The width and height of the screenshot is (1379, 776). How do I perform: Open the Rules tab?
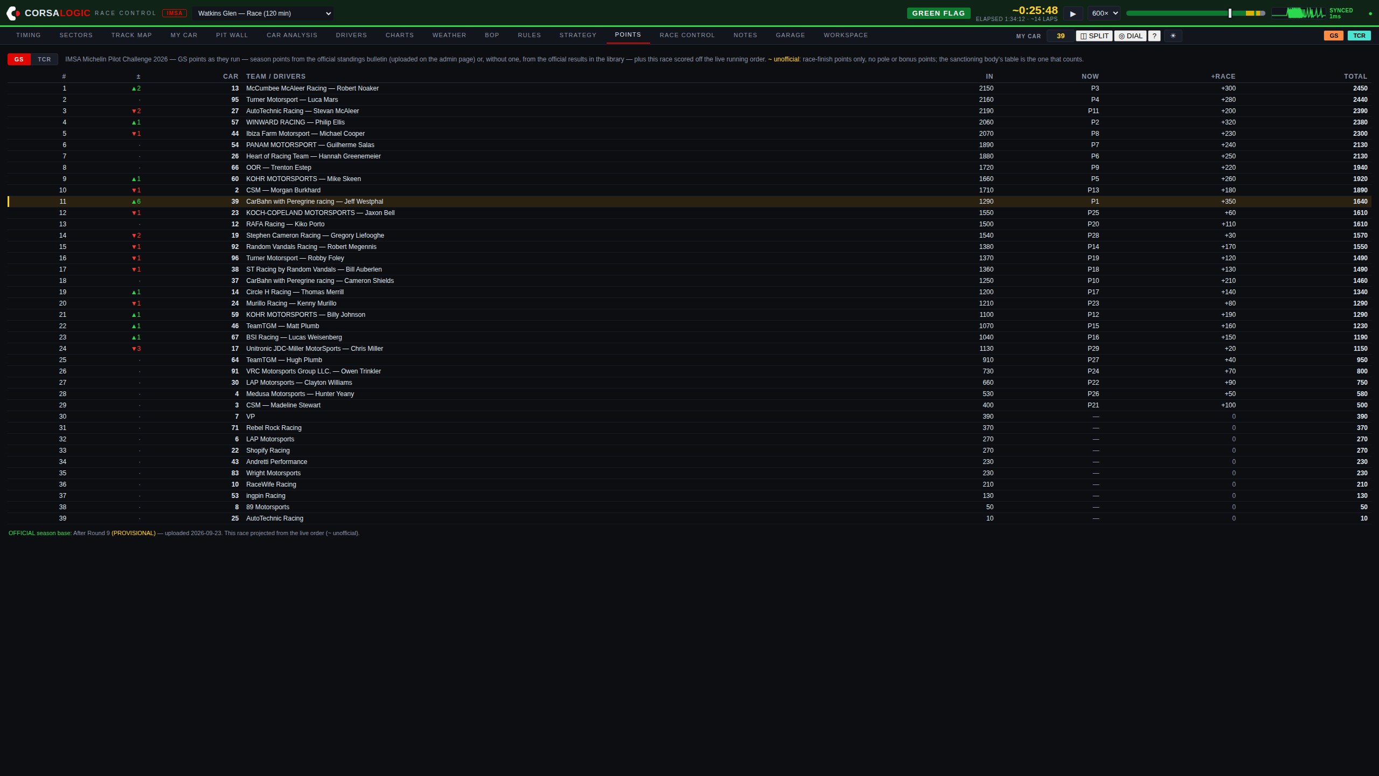[x=529, y=35]
